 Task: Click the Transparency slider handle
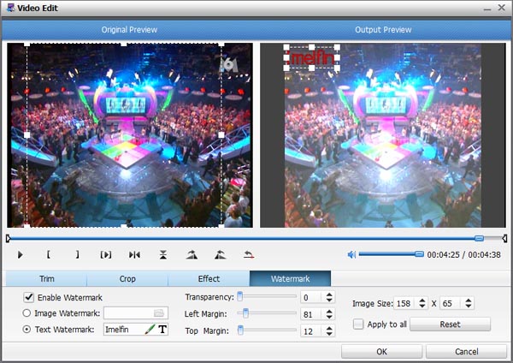(x=239, y=296)
